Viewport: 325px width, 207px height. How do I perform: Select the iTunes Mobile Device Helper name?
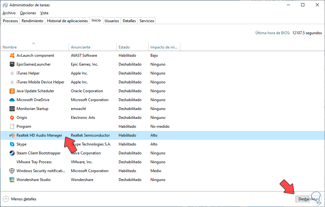pos(40,82)
